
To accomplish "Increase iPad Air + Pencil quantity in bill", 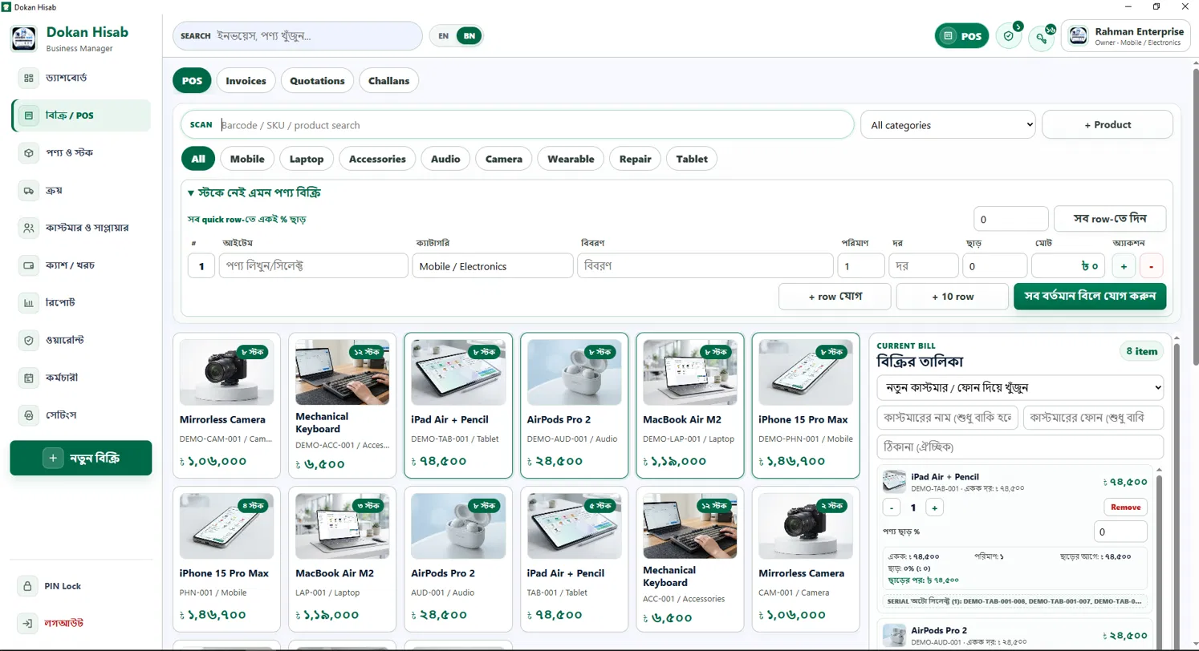I will tap(934, 507).
